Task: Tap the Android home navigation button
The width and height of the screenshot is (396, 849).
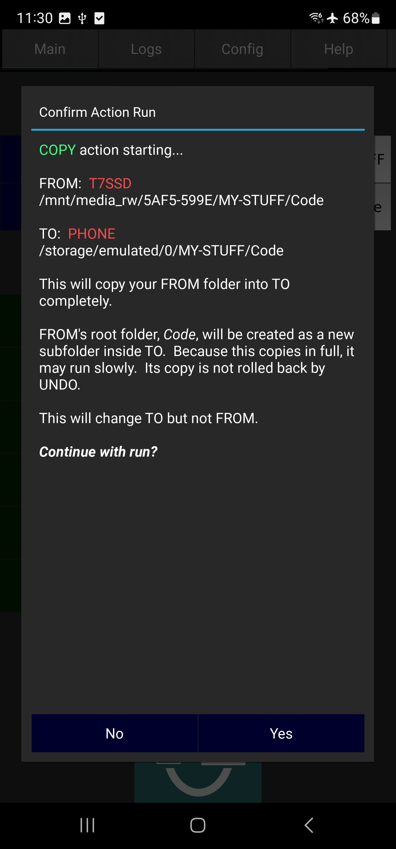Action: pyautogui.click(x=198, y=825)
